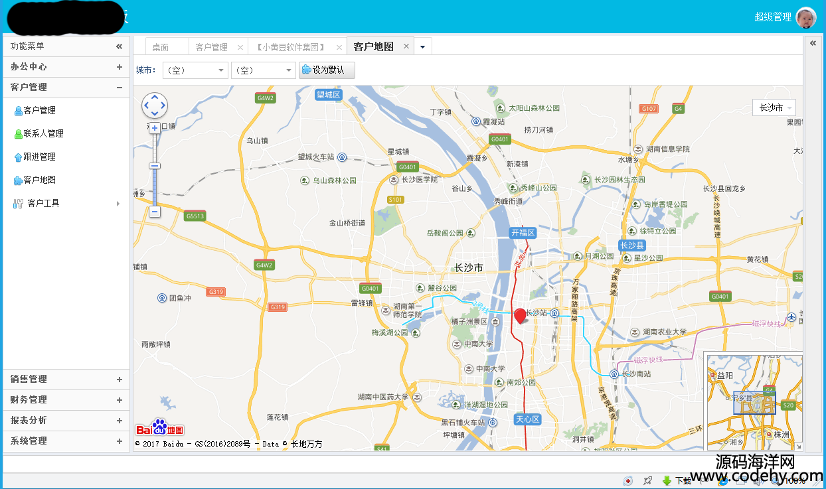Click the user avatar photo
The image size is (826, 489).
click(x=805, y=17)
